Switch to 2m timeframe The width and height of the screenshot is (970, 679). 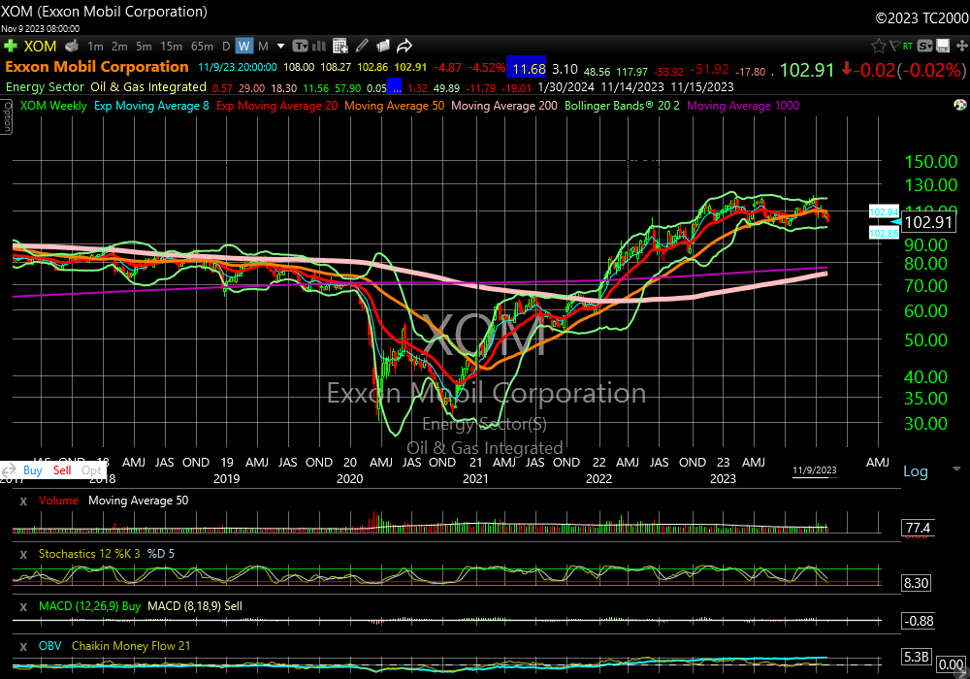119,47
